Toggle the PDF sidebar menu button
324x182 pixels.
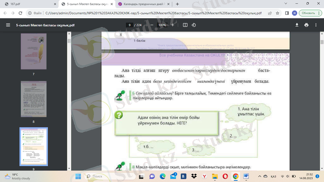tap(8, 25)
